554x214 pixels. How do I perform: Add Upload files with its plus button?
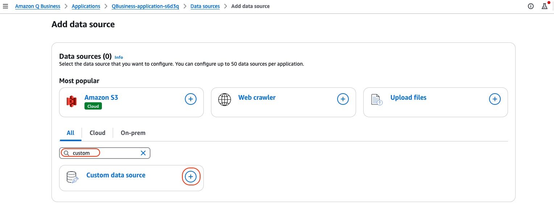(x=495, y=99)
